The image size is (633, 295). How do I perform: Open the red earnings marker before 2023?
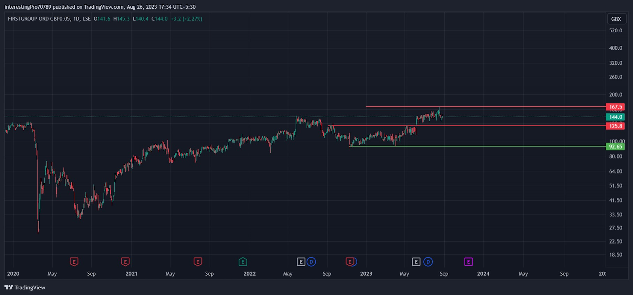click(x=349, y=262)
